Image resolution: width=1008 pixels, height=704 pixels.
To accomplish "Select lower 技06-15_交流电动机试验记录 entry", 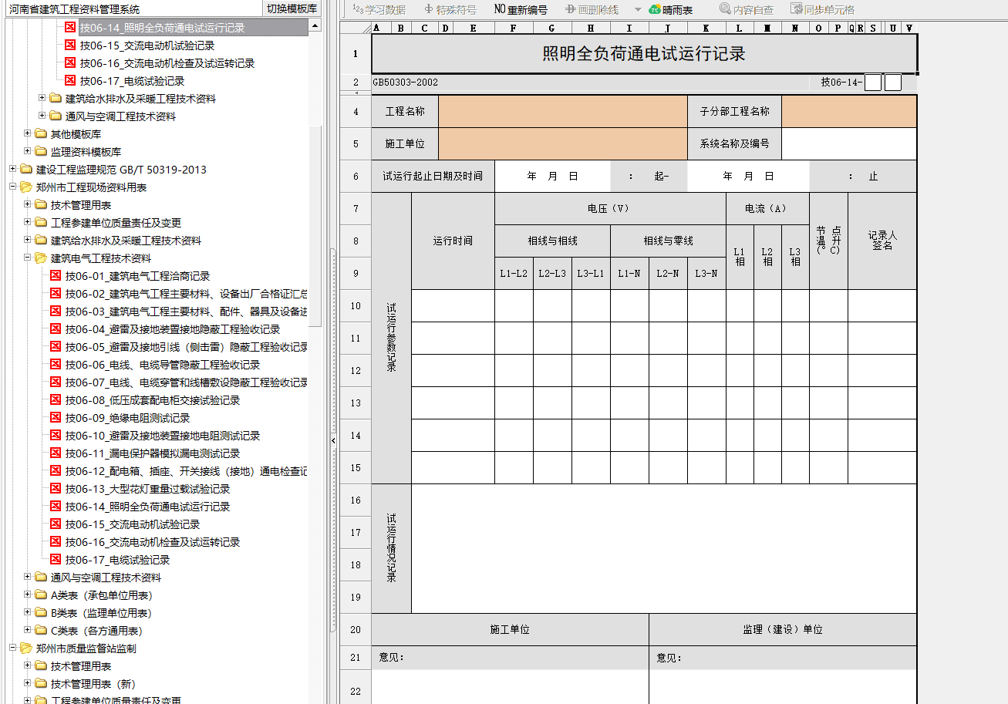I will point(133,524).
